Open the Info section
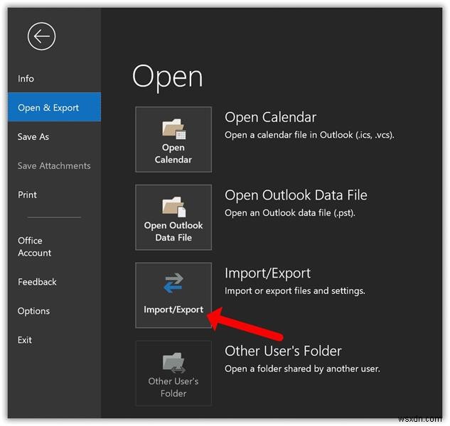This screenshot has width=450, height=426. 26,79
